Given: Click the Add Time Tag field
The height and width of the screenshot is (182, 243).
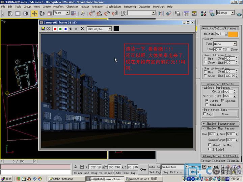Looking at the screenshot, I should (126, 173).
